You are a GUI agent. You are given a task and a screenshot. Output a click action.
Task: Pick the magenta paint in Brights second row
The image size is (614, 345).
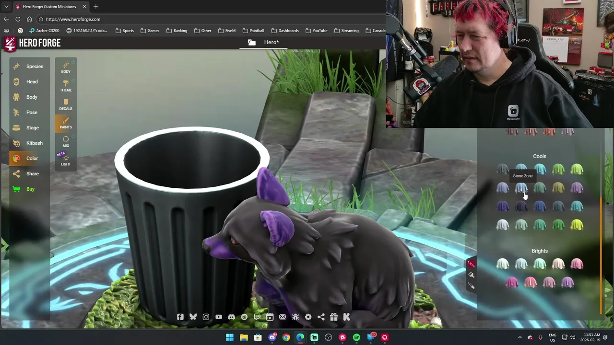pos(512,283)
